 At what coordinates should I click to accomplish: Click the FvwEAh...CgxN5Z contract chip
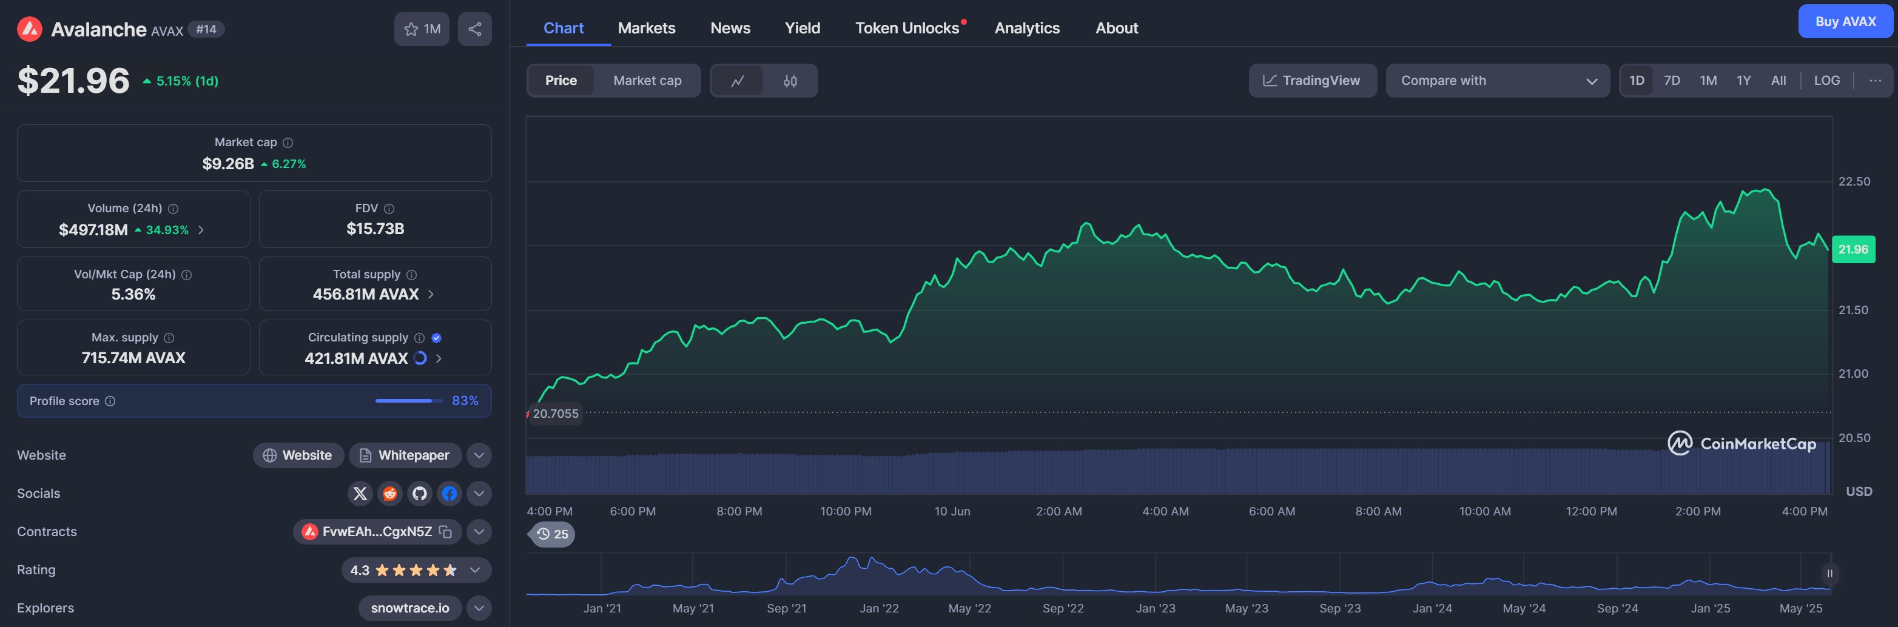(377, 532)
